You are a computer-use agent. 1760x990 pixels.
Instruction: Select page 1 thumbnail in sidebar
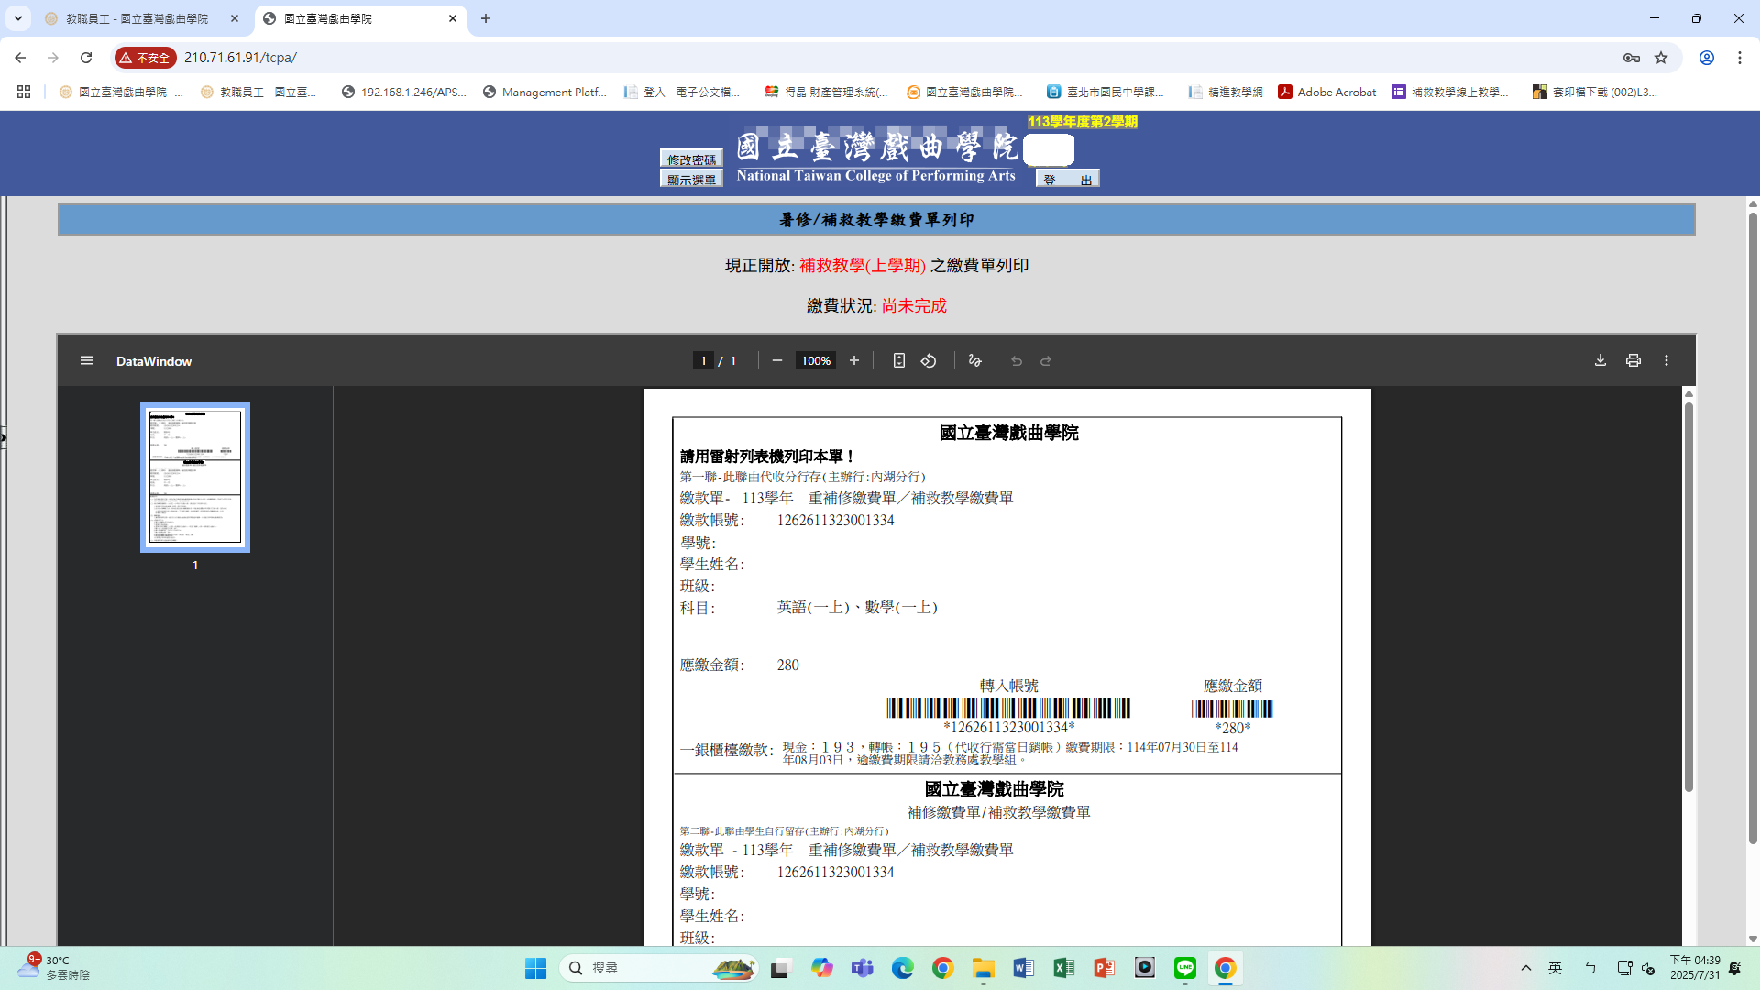[195, 478]
